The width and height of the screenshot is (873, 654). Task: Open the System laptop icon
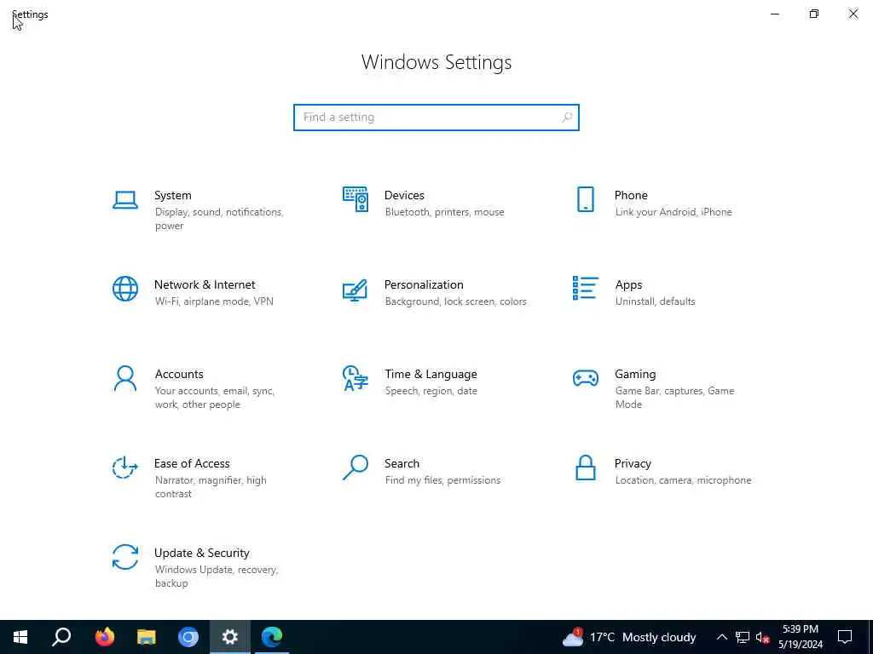coord(125,199)
